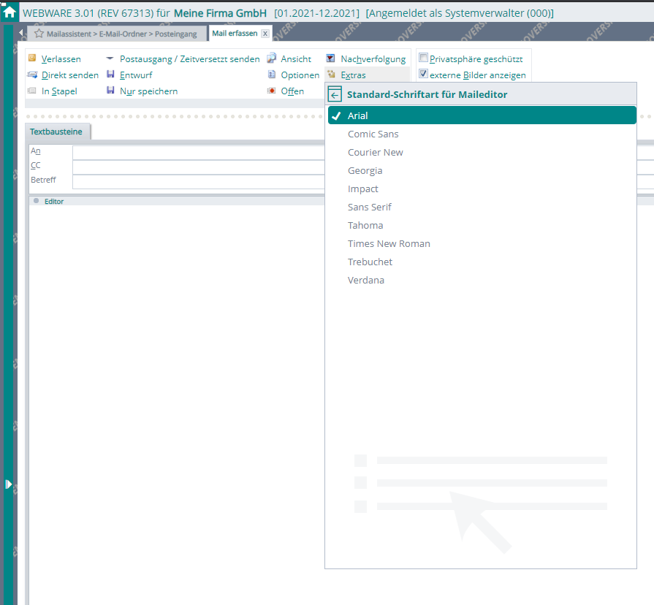Open Ansicht via its icon

272,58
